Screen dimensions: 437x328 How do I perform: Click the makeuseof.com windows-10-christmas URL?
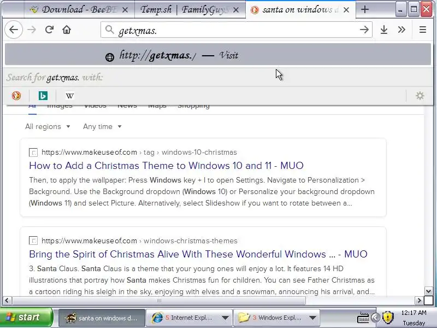pos(139,153)
